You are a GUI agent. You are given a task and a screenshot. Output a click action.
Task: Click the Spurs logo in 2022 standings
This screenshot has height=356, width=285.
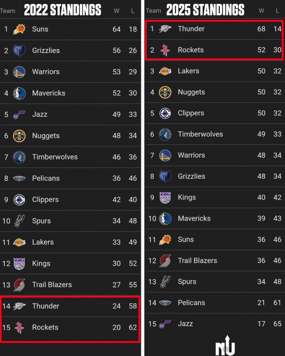tap(19, 221)
